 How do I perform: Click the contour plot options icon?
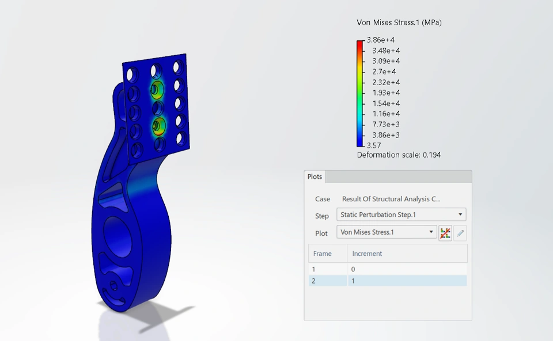pyautogui.click(x=445, y=233)
